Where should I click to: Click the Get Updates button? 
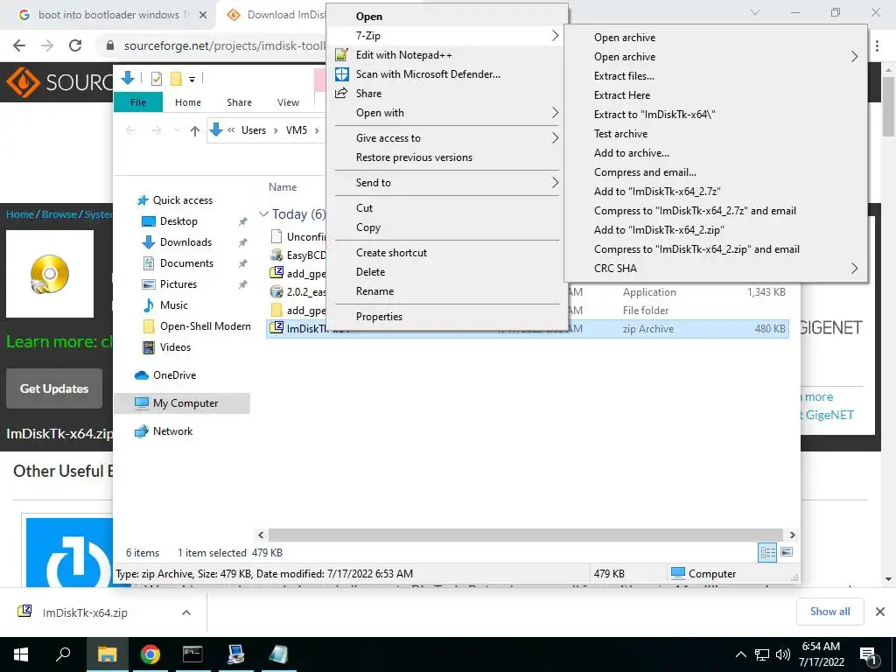pos(54,388)
